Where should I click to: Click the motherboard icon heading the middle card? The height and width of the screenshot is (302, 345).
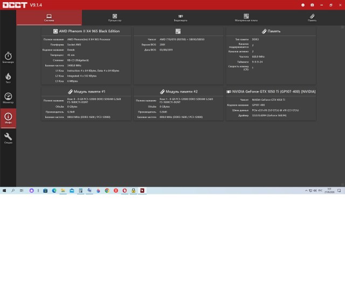click(x=178, y=31)
